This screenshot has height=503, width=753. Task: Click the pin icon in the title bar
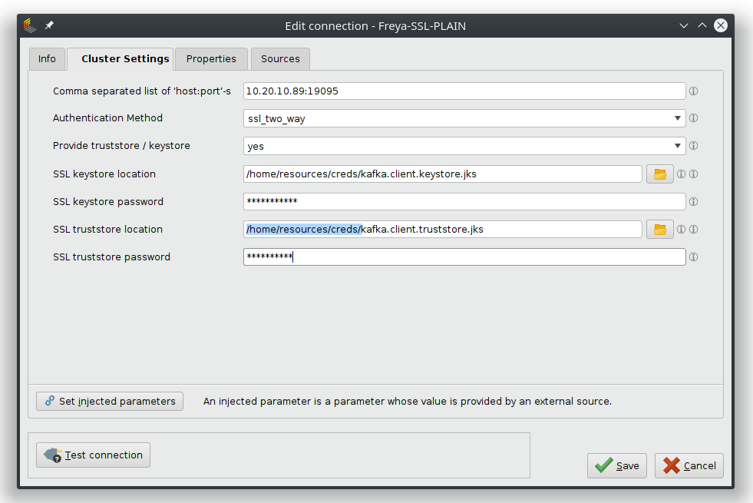tap(49, 25)
